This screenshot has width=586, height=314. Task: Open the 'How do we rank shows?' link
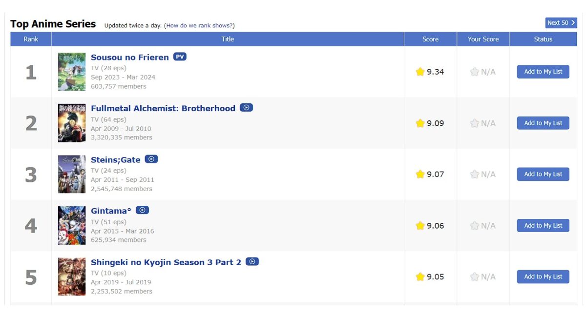pos(199,25)
